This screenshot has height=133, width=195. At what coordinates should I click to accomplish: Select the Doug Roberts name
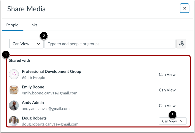(34, 118)
